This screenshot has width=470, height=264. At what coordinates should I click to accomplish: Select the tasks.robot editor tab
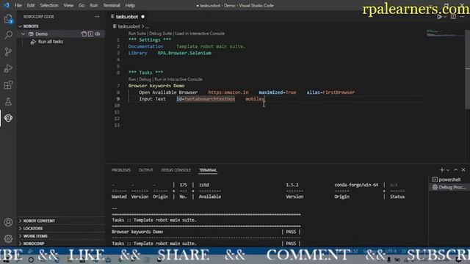coord(127,17)
